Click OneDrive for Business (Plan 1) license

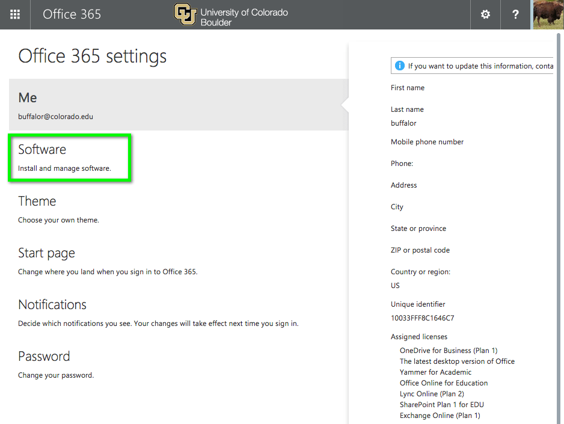click(x=449, y=351)
